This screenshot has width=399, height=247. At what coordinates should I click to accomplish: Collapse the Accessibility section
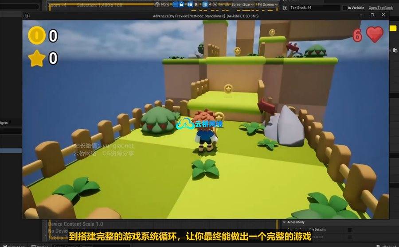pyautogui.click(x=285, y=222)
